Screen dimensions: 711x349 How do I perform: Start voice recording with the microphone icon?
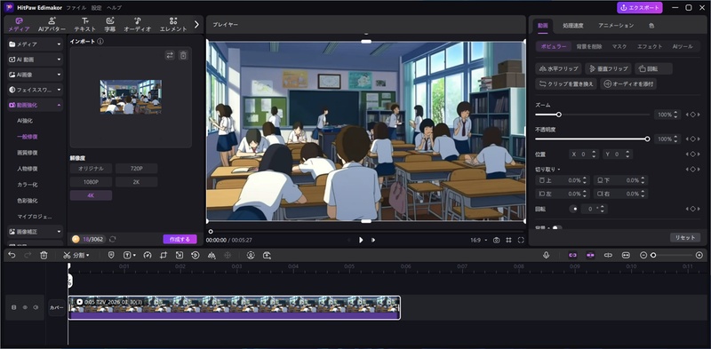[x=547, y=255]
